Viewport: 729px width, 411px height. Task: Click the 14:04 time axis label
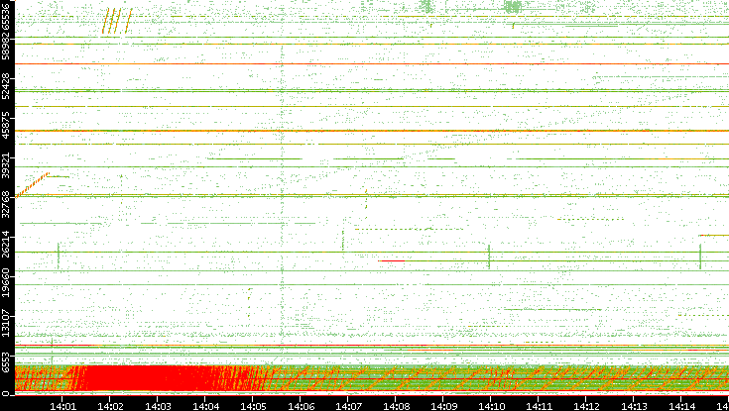205,404
